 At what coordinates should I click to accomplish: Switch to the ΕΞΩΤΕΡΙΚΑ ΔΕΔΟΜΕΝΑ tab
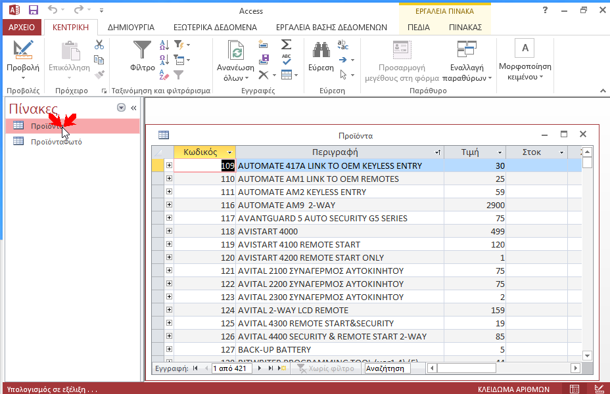pos(215,27)
